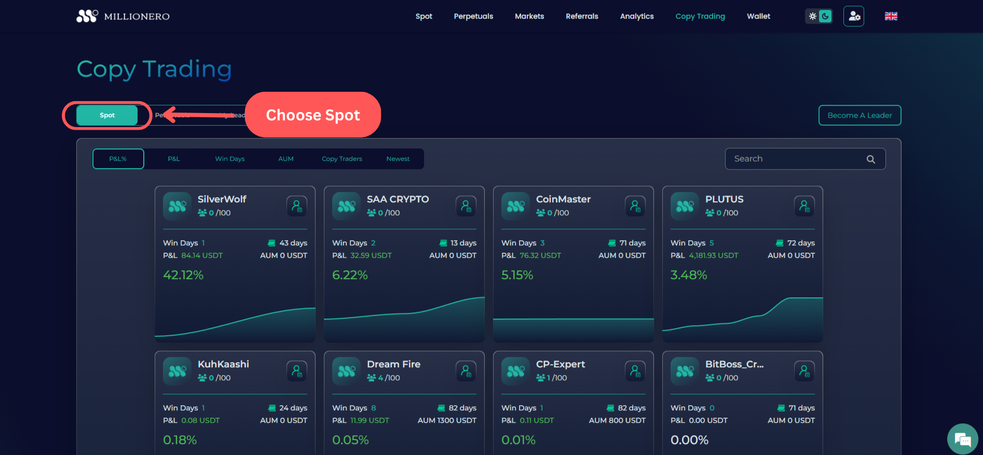Sort traders by AUM
Viewport: 983px width, 455px height.
286,159
